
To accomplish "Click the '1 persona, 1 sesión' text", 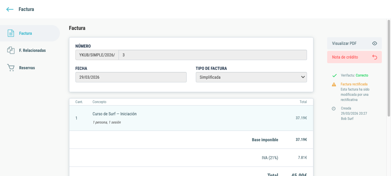I will [107, 122].
